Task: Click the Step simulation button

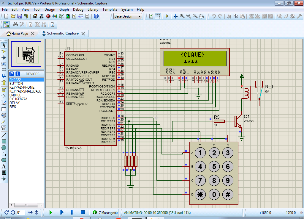Action: click(x=61, y=212)
